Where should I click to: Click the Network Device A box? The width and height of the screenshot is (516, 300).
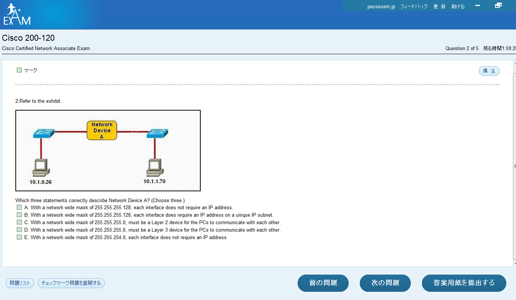pos(102,130)
